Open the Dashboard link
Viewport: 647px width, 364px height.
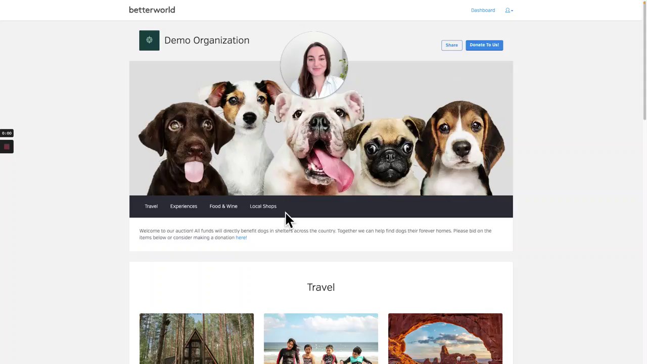click(x=483, y=10)
